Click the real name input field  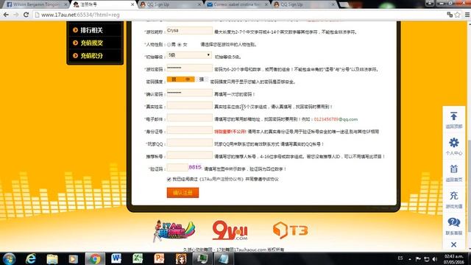(x=190, y=105)
